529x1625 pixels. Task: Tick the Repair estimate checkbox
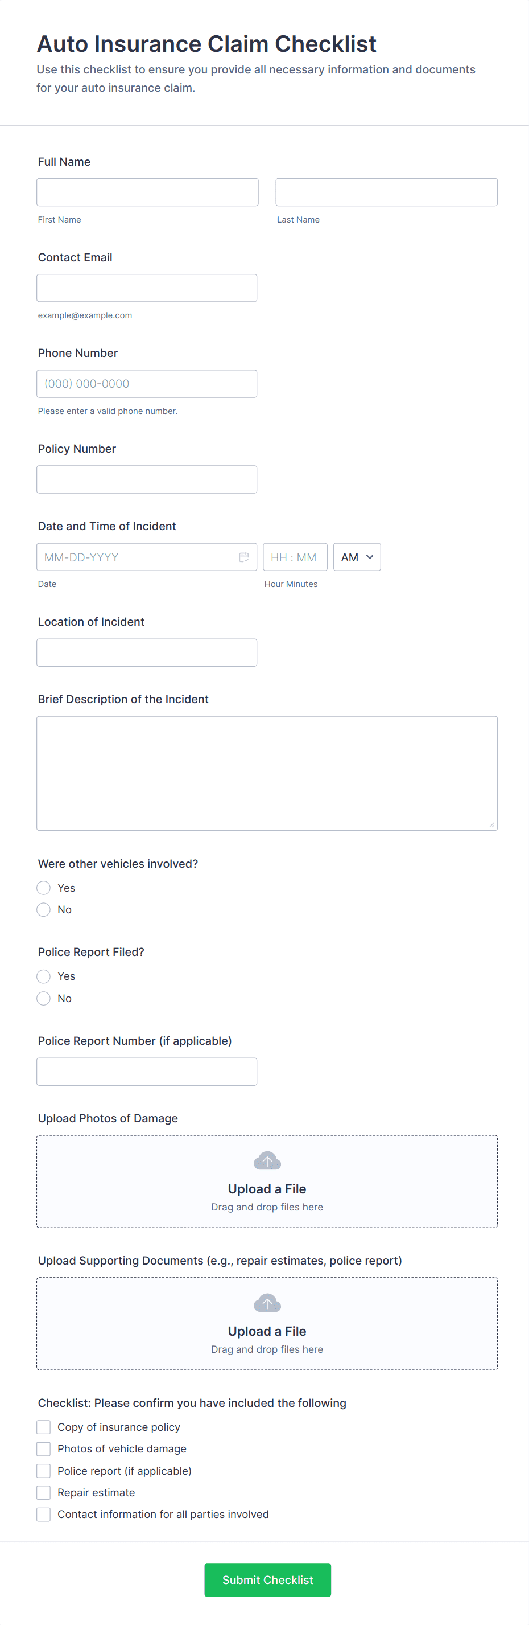coord(43,1492)
